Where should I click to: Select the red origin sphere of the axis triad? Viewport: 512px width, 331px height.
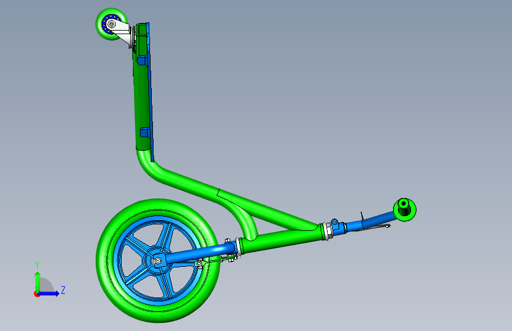(x=37, y=294)
